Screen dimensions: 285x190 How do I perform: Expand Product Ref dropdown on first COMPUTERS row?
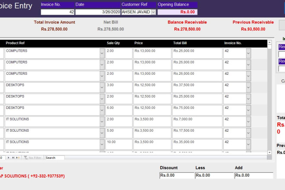[x=102, y=53]
